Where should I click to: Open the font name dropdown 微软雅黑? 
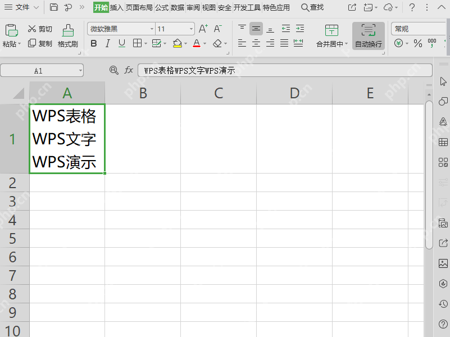152,29
